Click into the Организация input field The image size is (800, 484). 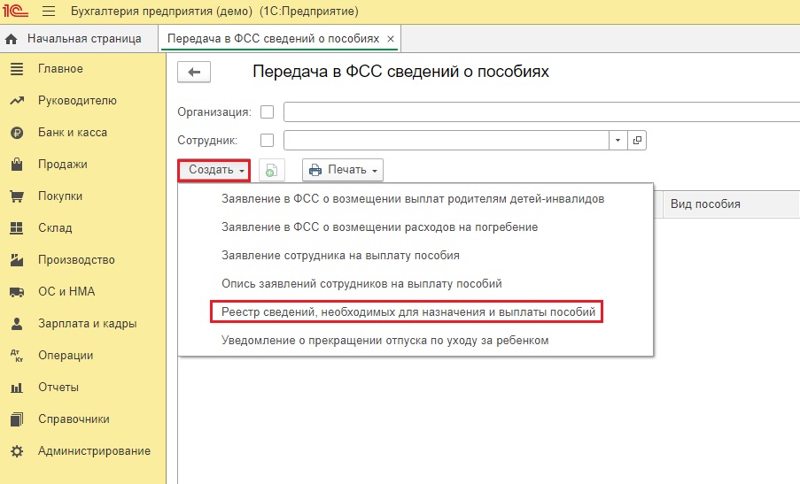[x=541, y=111]
